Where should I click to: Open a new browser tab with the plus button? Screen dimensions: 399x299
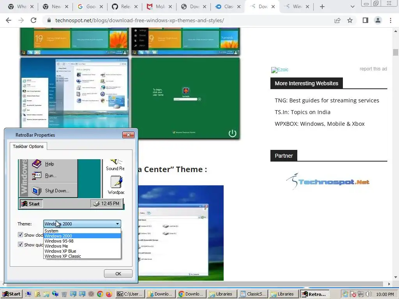(x=322, y=7)
